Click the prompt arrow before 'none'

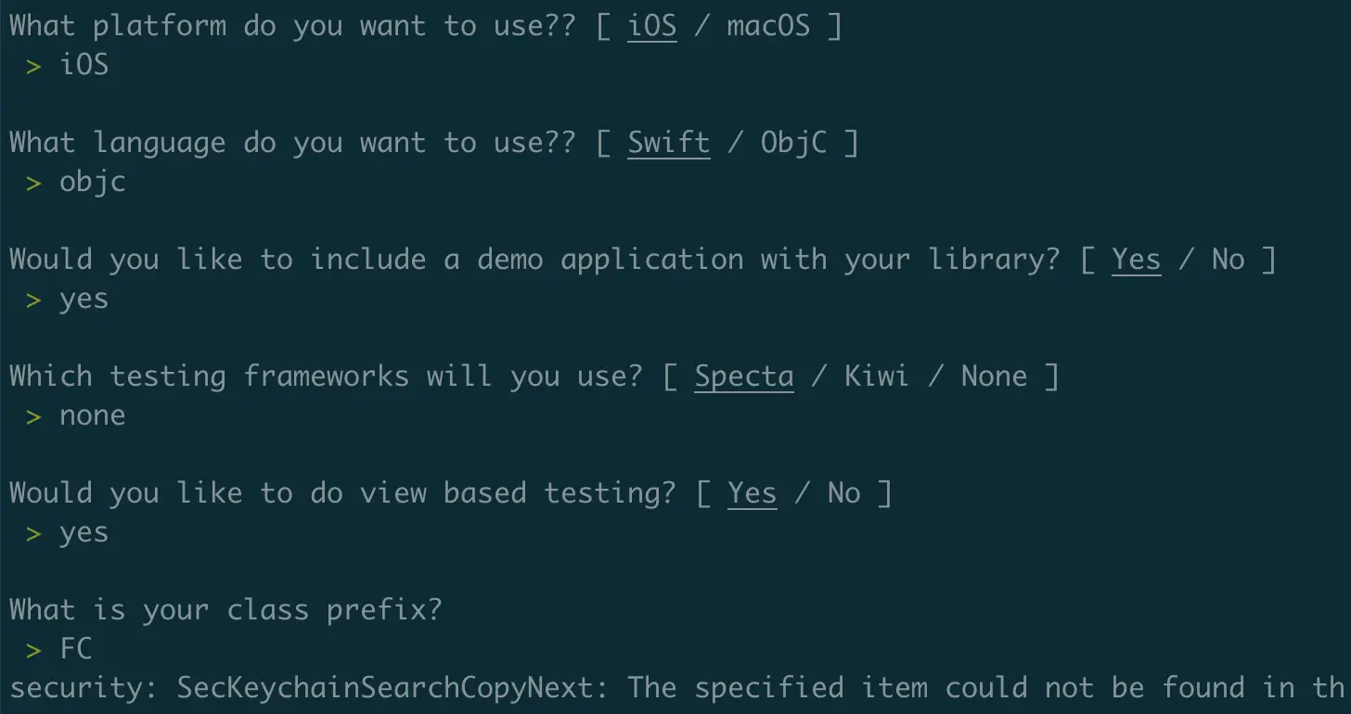tap(34, 416)
